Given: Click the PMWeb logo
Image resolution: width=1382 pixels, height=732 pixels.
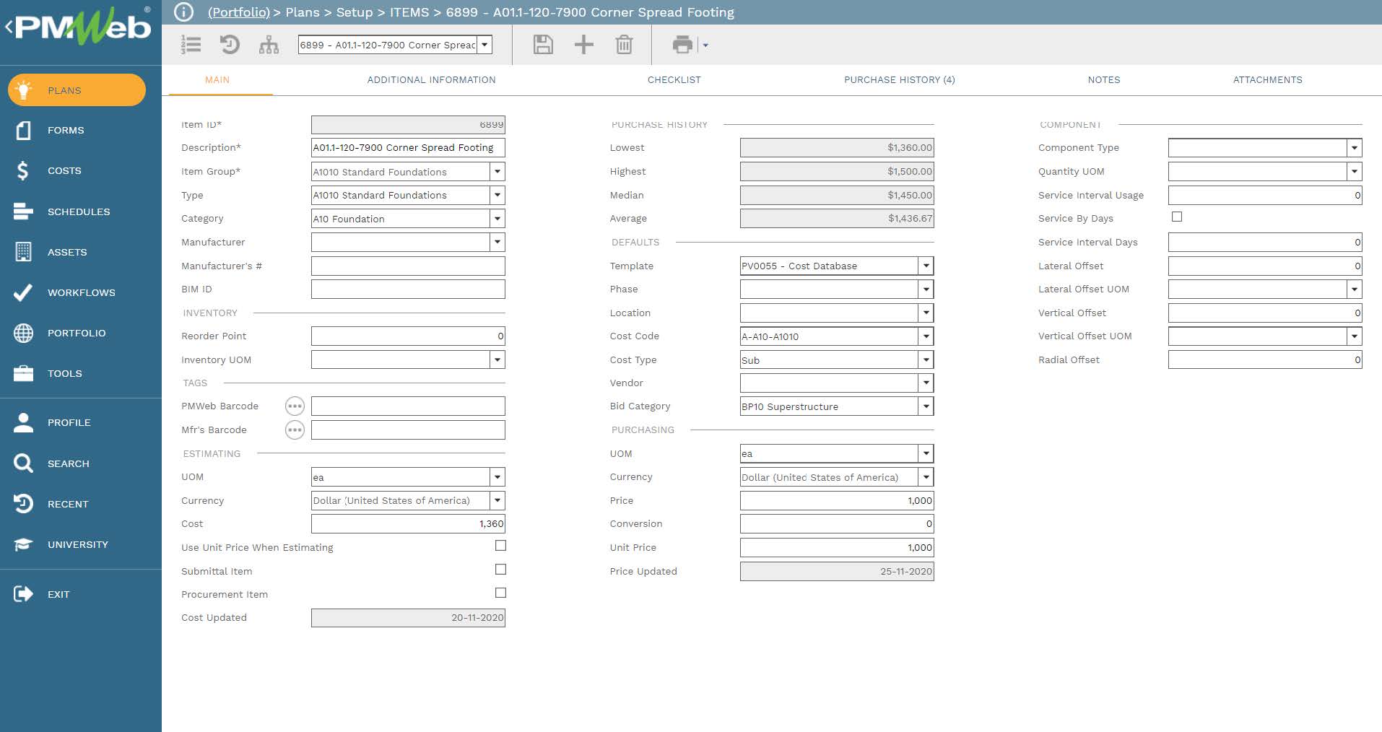Looking at the screenshot, I should [82, 26].
